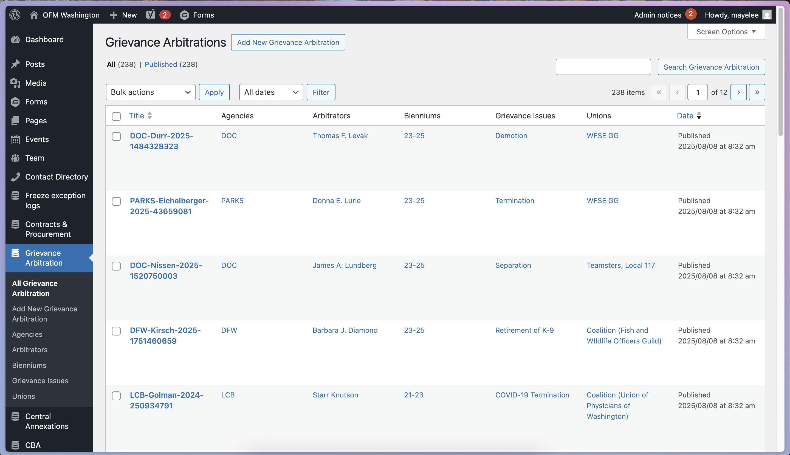Click the Contact Directory phone icon
Image resolution: width=790 pixels, height=455 pixels.
pos(15,177)
